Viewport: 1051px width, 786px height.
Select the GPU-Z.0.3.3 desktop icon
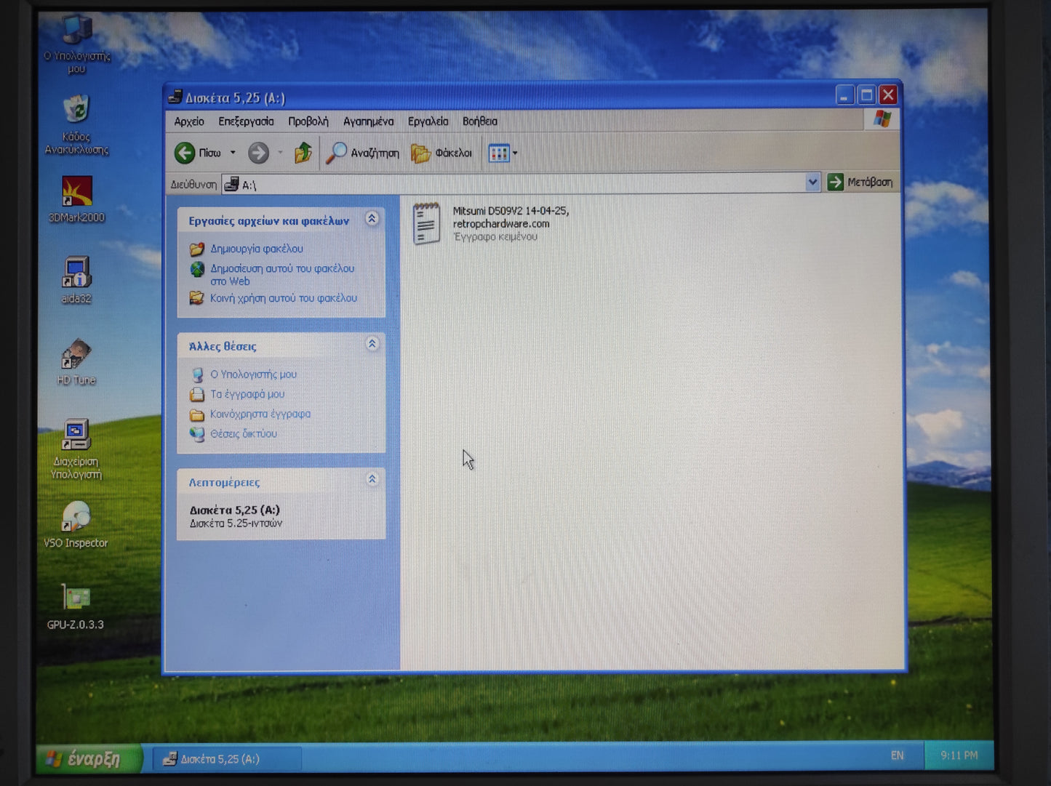pos(76,599)
